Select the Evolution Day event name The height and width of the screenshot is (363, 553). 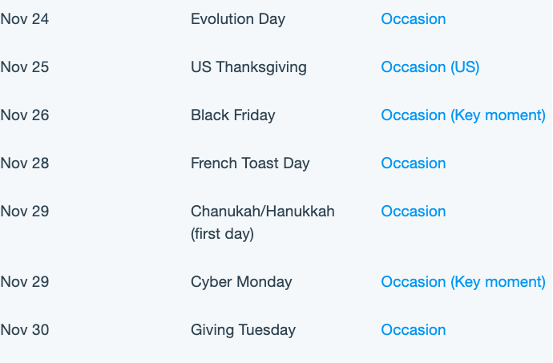click(x=238, y=19)
